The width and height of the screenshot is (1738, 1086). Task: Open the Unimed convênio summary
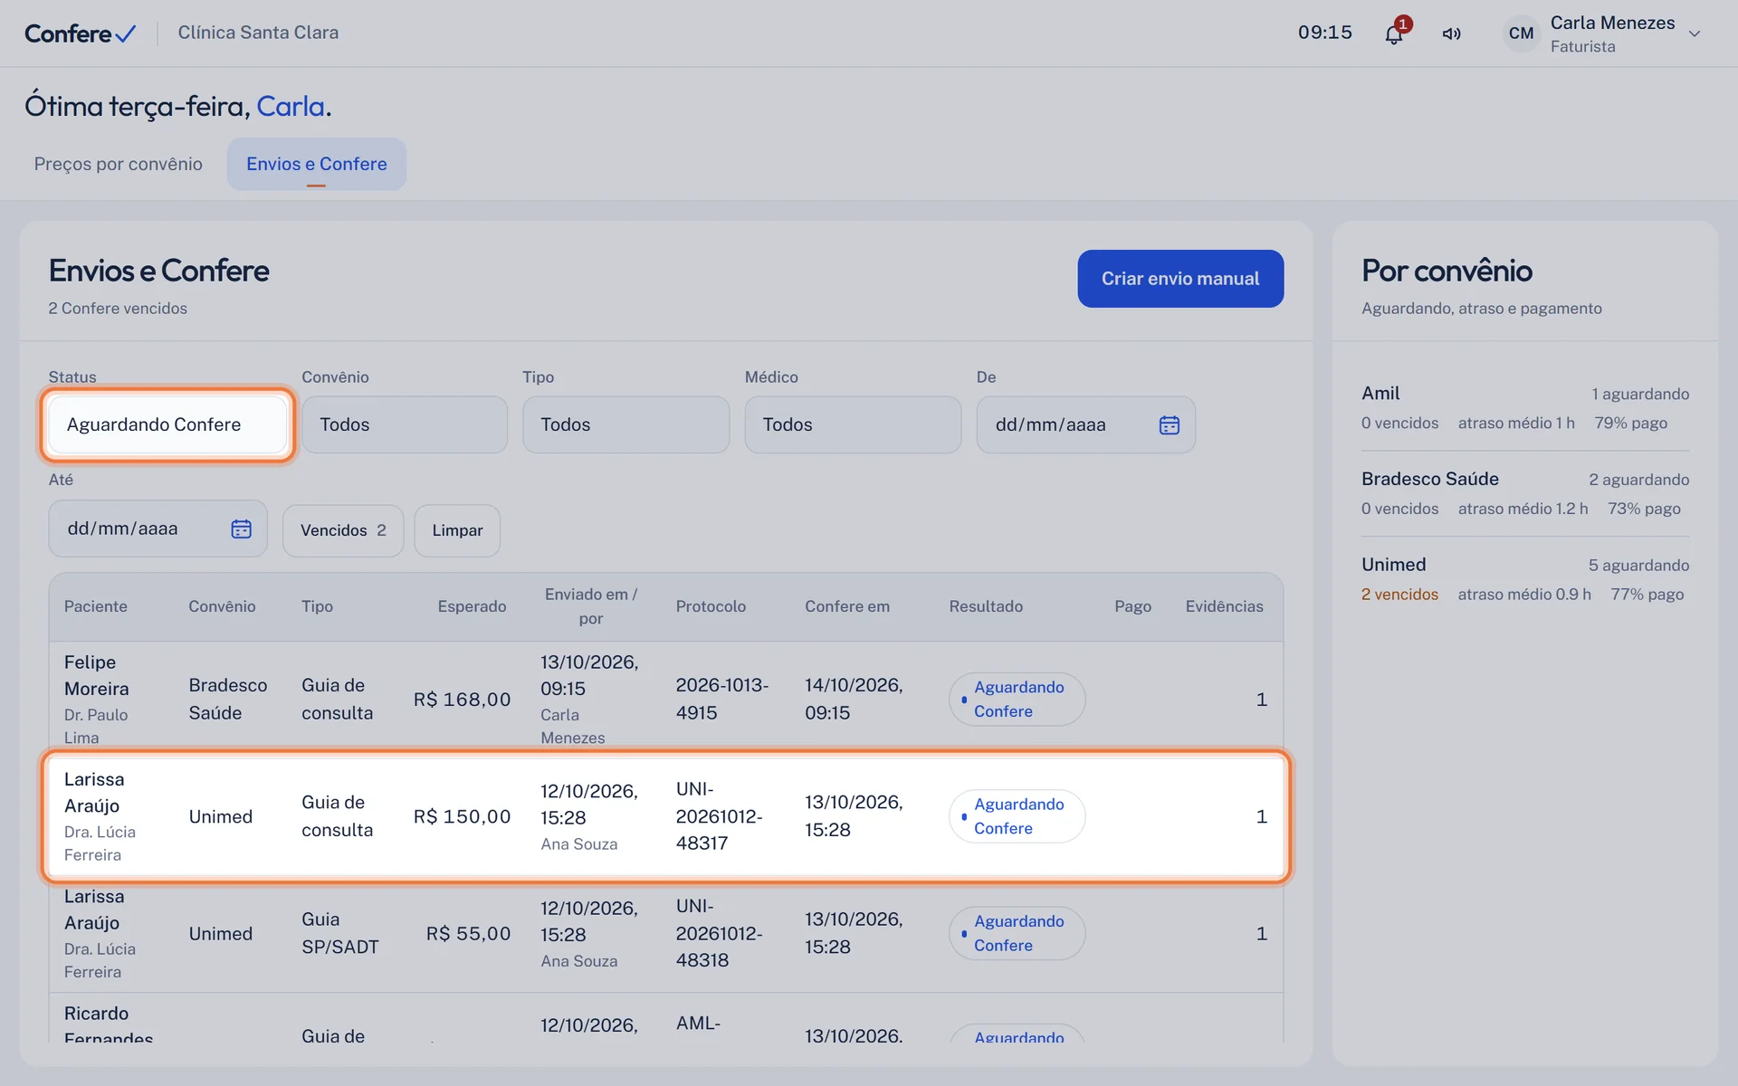tap(1525, 579)
